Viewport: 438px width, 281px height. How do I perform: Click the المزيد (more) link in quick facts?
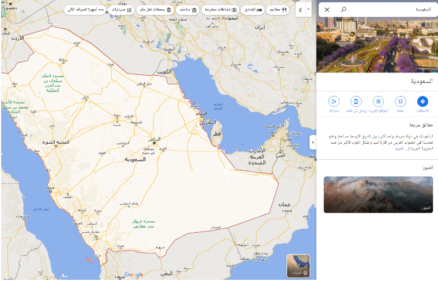pyautogui.click(x=399, y=149)
